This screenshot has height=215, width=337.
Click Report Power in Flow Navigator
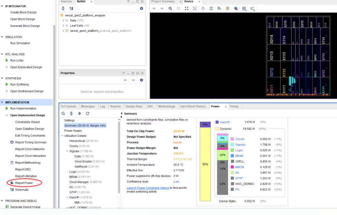click(x=24, y=183)
